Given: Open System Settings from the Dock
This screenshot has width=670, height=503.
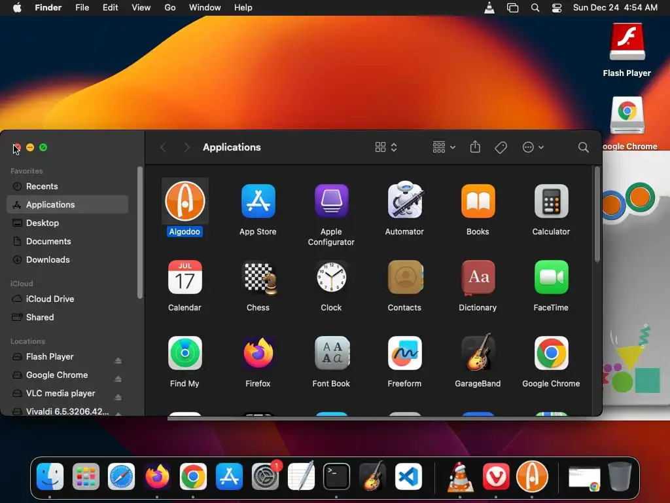Looking at the screenshot, I should tap(266, 477).
